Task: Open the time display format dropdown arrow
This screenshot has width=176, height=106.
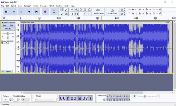Action: [92, 98]
